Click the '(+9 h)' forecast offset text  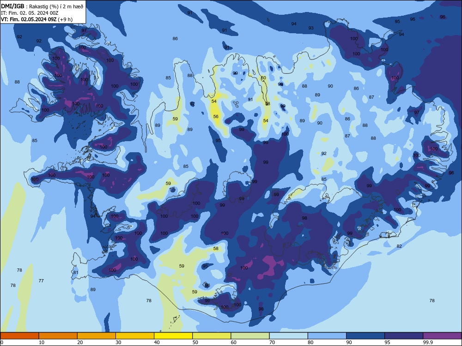[x=65, y=19]
